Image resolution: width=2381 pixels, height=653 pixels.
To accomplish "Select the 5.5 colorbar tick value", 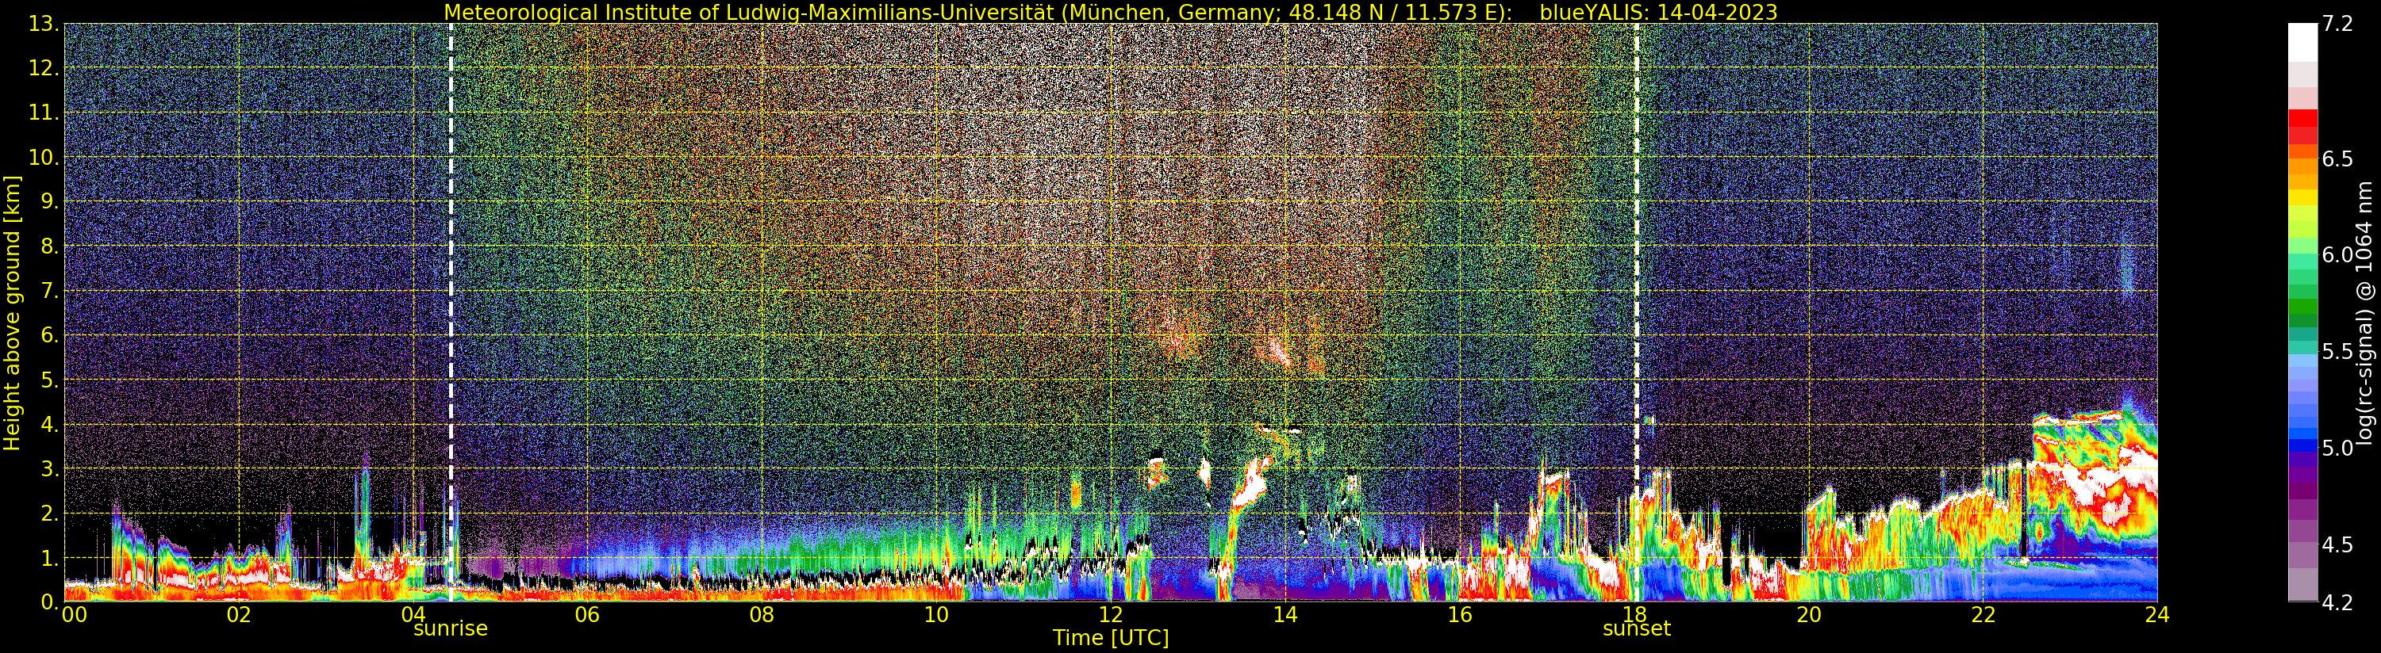I will click(2337, 352).
